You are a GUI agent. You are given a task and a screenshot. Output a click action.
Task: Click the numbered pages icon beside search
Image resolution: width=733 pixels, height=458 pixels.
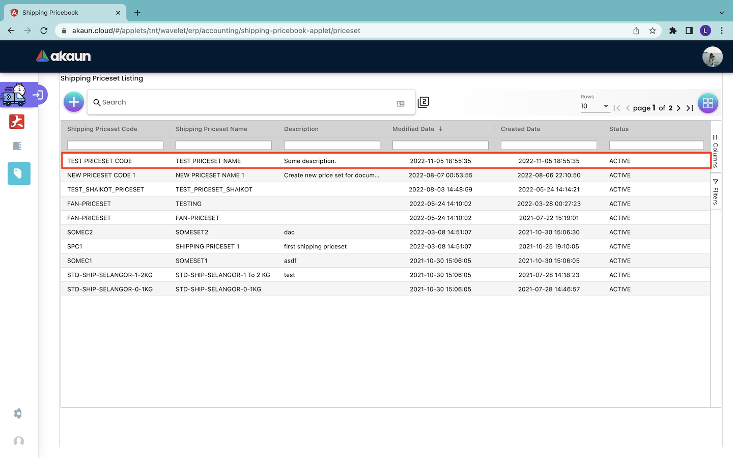[423, 102]
